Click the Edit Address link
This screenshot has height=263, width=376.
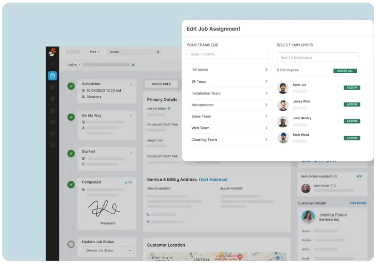click(x=213, y=179)
